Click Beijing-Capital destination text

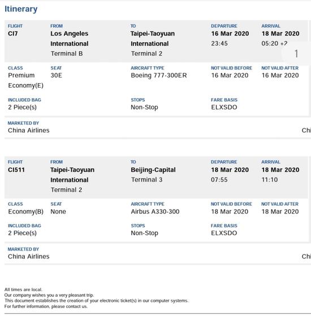pos(153,170)
